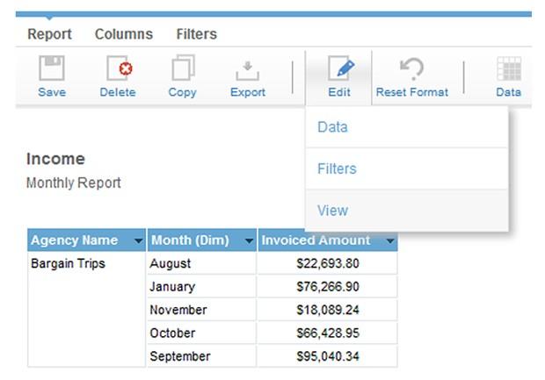Open the Report tab
545x380 pixels.
[50, 34]
